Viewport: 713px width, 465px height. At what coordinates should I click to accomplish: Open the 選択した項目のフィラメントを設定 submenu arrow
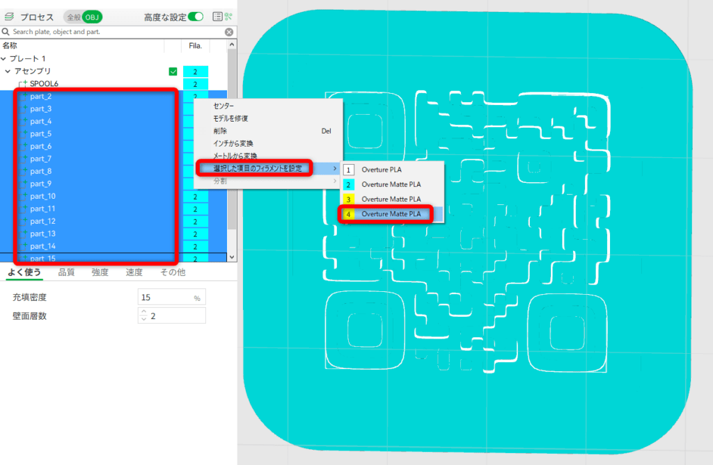(335, 168)
